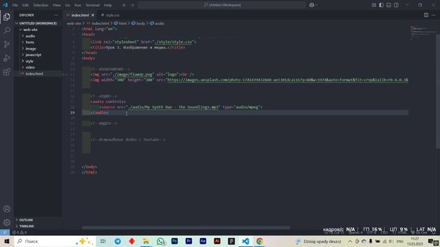Image resolution: width=440 pixels, height=247 pixels.
Task: Open editor More Actions ellipsis
Action: (434, 15)
